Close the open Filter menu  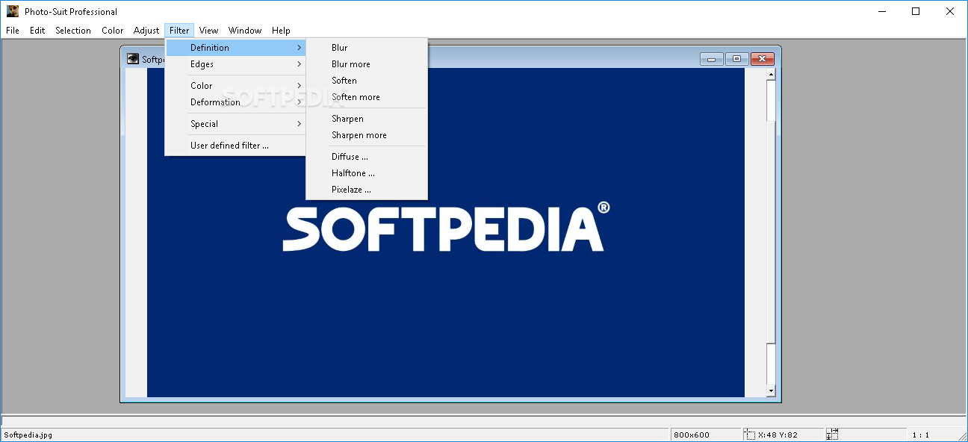(x=179, y=31)
